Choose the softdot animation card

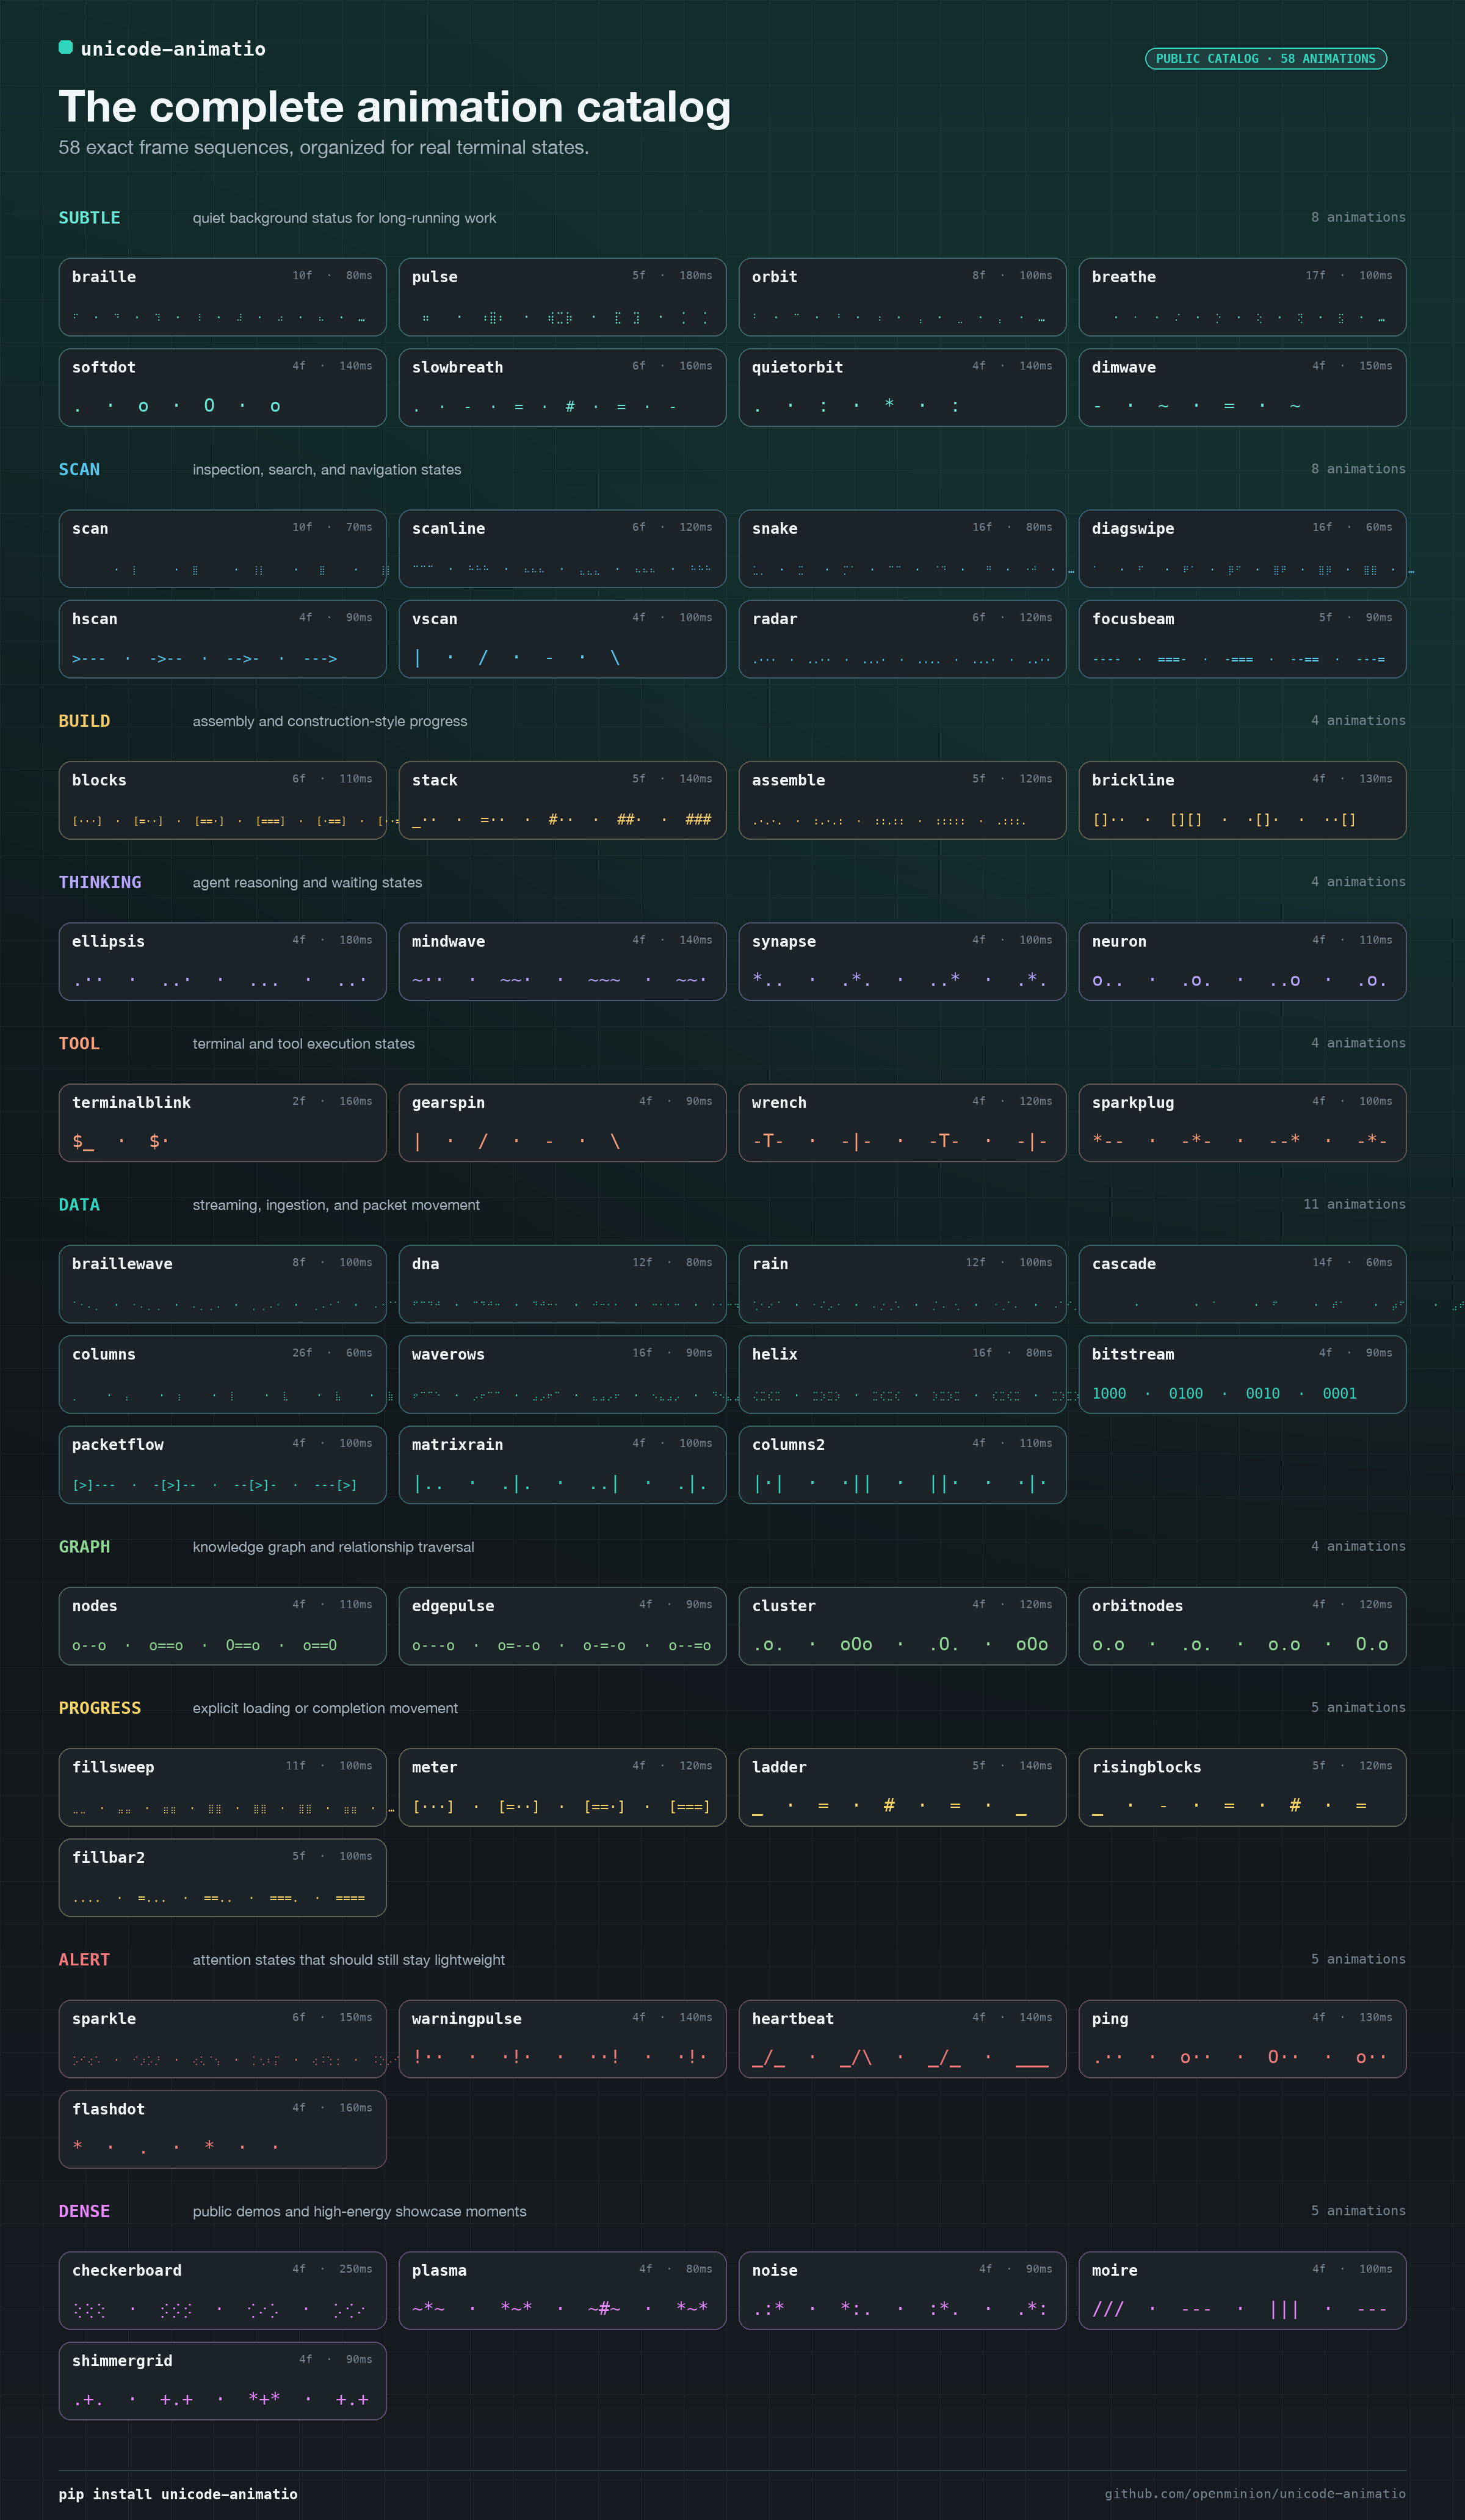pos(223,387)
